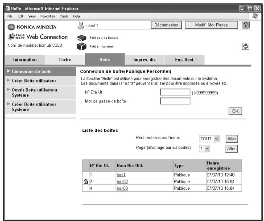Open the box03 link
The height and width of the screenshot is (221, 264).
click(x=122, y=188)
